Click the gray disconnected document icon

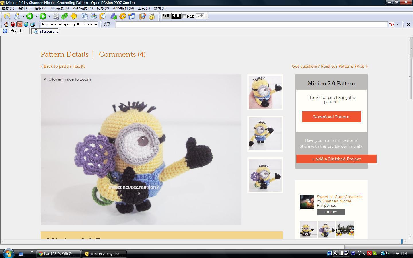pos(56,16)
